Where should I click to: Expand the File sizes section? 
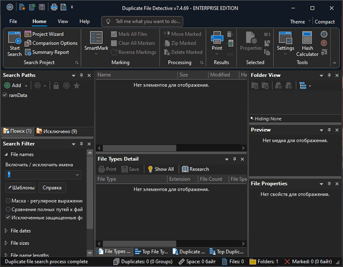pos(6,243)
